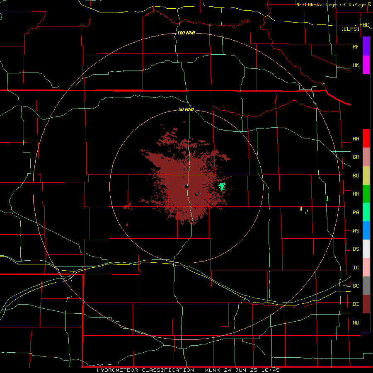Click the mint green rain echo east of radar

click(222, 186)
